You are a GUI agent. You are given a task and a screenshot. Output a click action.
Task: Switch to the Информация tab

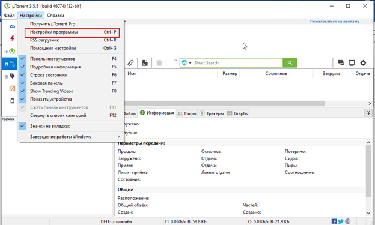pyautogui.click(x=157, y=113)
